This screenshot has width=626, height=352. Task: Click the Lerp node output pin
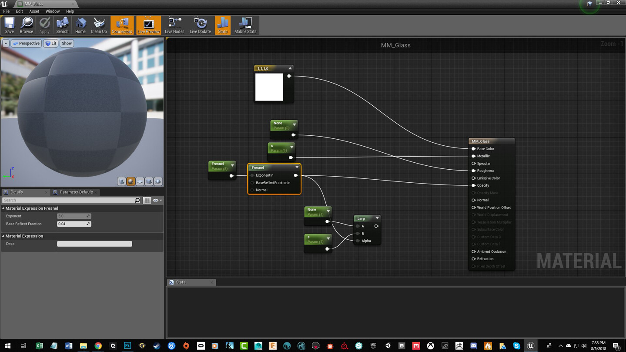click(376, 226)
